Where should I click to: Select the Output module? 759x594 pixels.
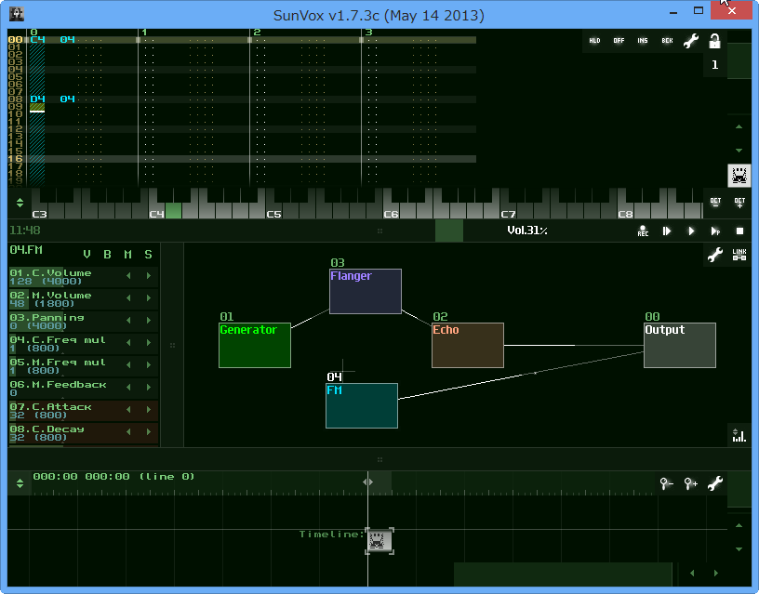pyautogui.click(x=680, y=345)
